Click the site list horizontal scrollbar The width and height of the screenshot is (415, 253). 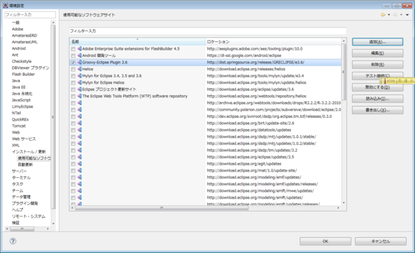coord(162,208)
